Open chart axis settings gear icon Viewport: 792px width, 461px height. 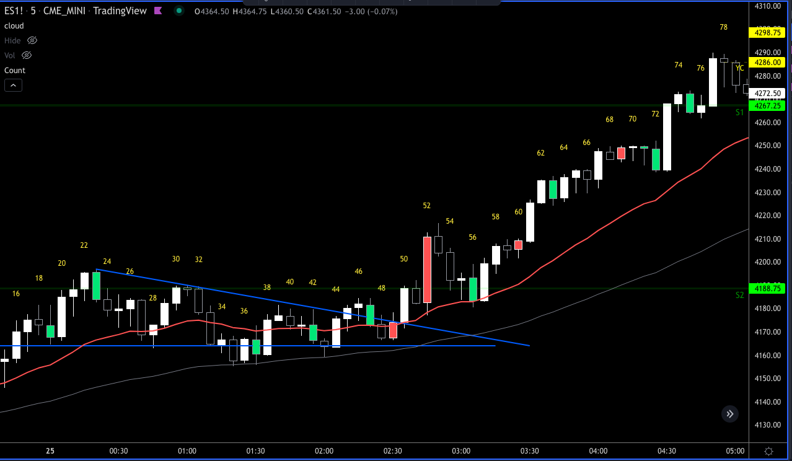click(x=769, y=451)
